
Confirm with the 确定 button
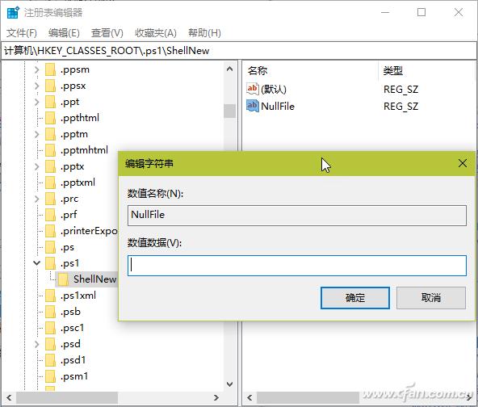point(355,297)
